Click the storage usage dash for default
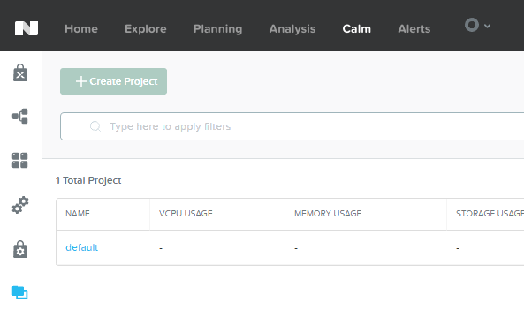 point(458,248)
